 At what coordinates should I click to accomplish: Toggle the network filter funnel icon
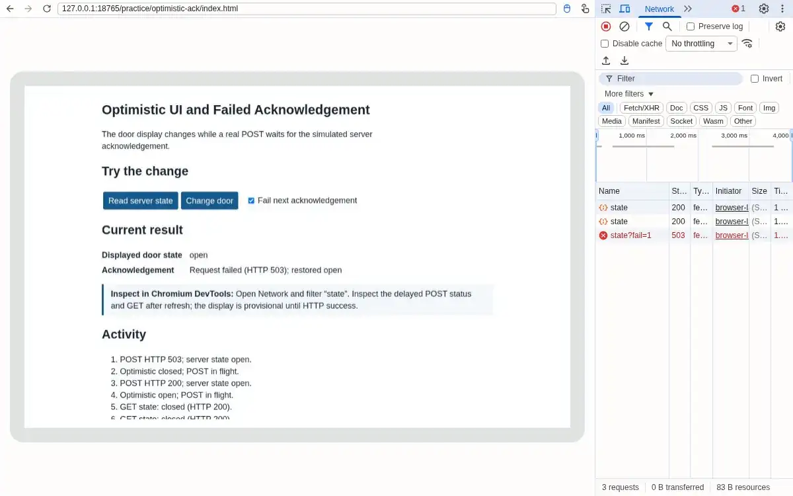point(649,26)
